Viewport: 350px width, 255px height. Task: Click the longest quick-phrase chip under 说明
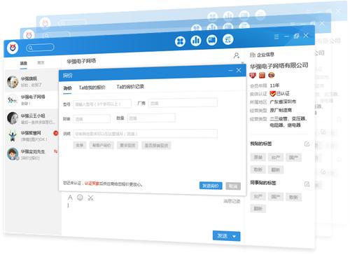pyautogui.click(x=156, y=145)
